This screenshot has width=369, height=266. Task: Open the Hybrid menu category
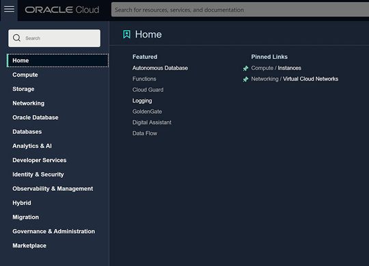22,203
